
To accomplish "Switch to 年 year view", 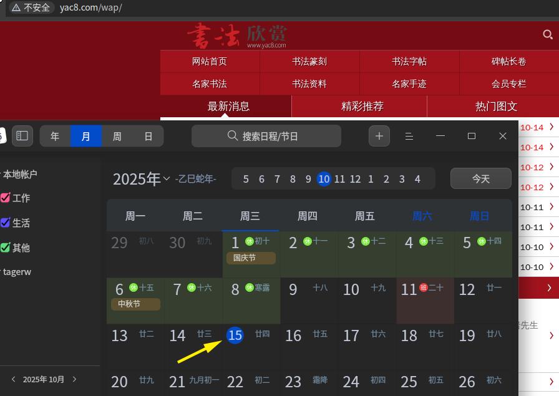I will (55, 136).
